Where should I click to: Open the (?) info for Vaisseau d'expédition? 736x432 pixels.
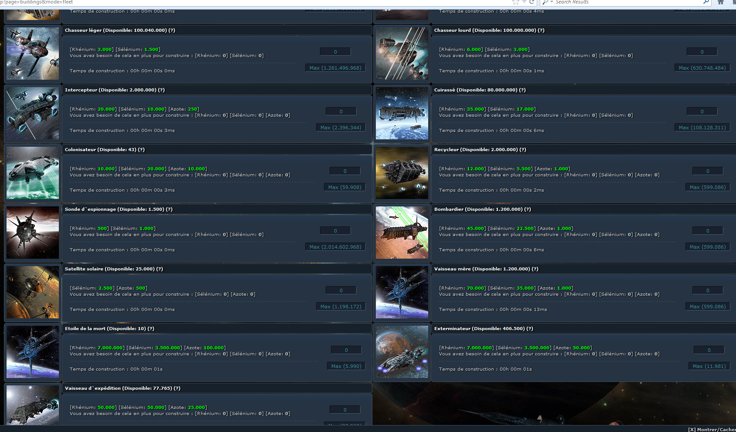(x=177, y=388)
